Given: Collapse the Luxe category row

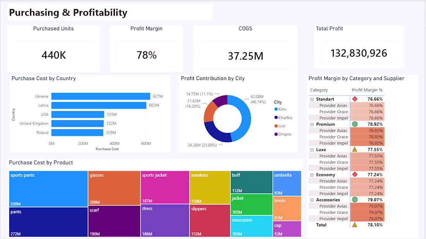Looking at the screenshot, I should coord(312,150).
